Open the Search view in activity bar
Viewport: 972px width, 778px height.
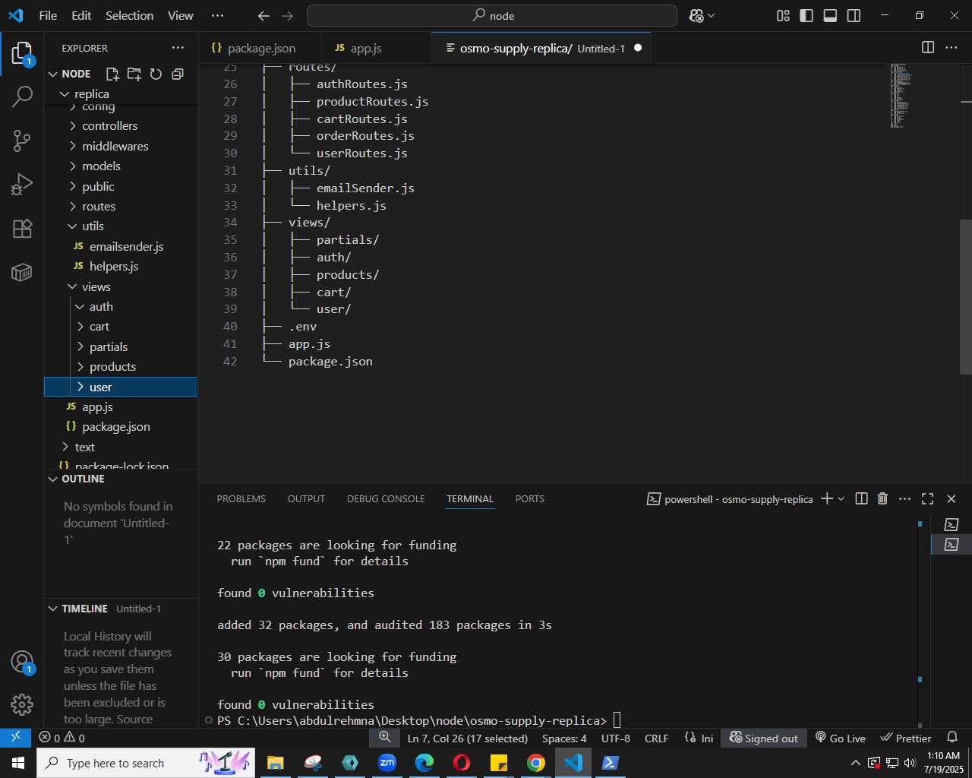point(22,96)
